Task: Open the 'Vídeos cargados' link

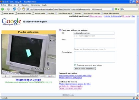Action: 96,16
